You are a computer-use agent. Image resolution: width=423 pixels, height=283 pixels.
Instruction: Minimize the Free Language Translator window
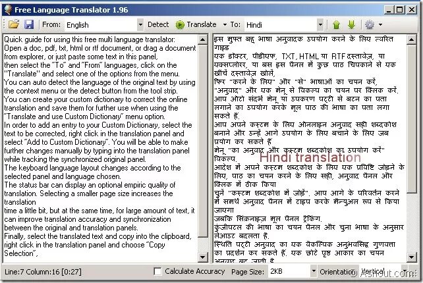pos(389,11)
